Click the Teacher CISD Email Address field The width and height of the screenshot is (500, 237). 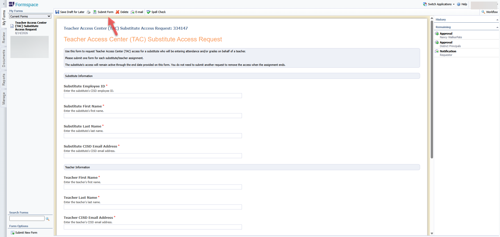pyautogui.click(x=153, y=227)
